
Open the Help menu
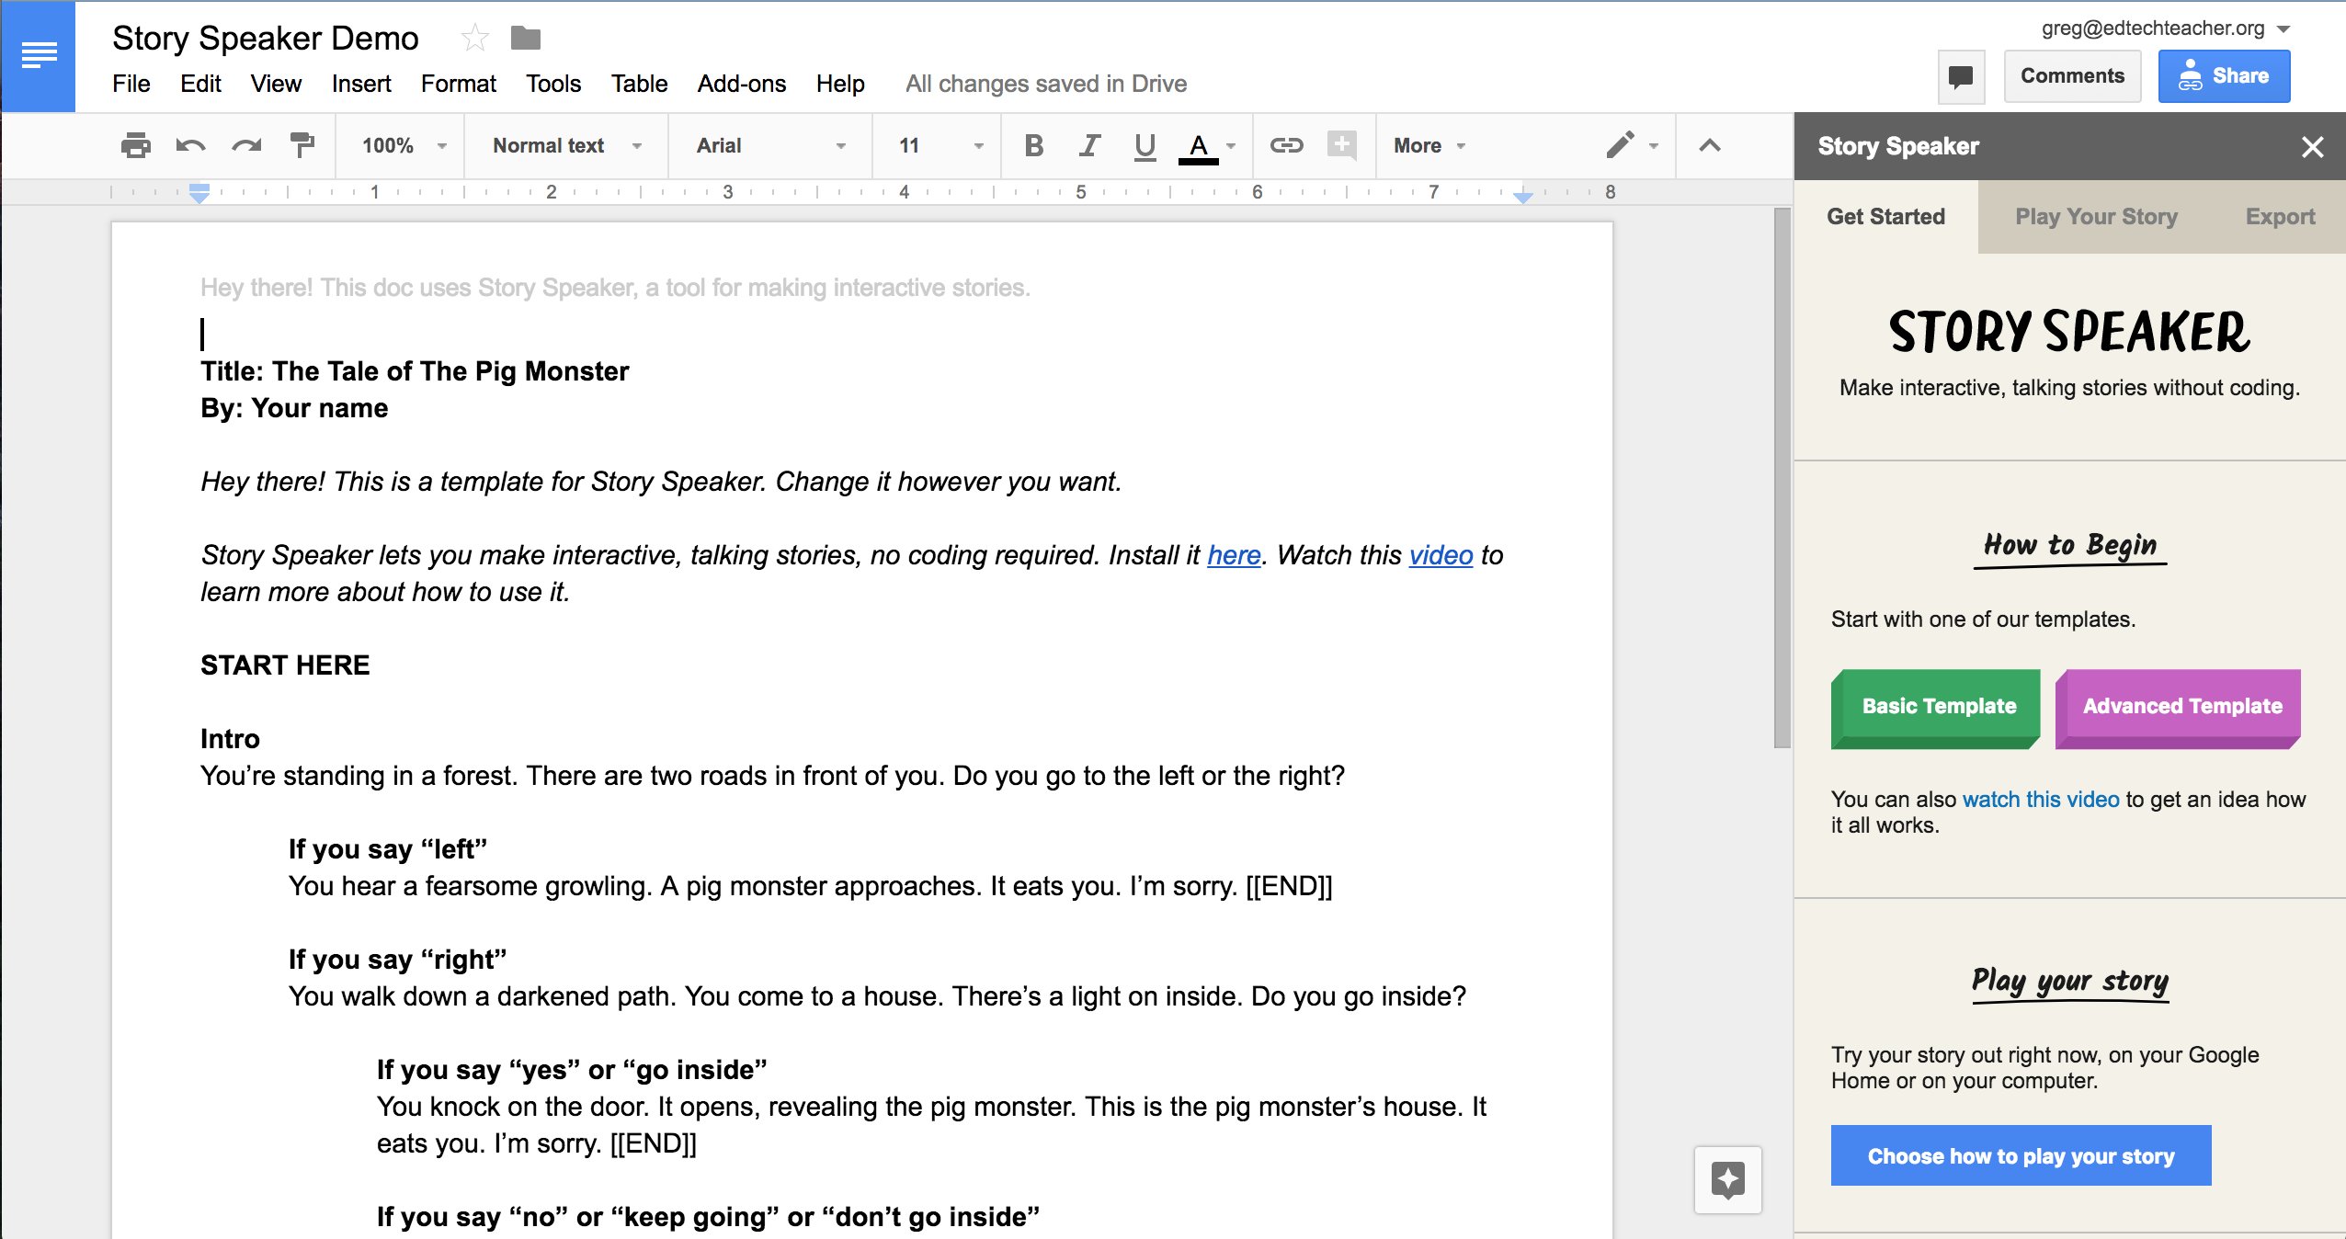tap(840, 84)
